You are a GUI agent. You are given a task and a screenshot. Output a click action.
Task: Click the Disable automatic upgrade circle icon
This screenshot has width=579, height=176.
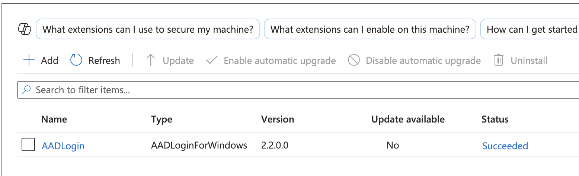(354, 60)
